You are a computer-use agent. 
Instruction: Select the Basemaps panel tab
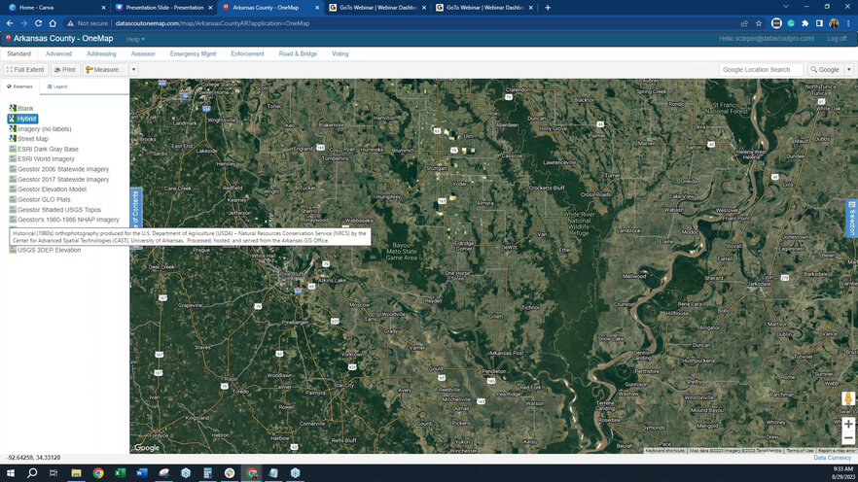click(19, 86)
